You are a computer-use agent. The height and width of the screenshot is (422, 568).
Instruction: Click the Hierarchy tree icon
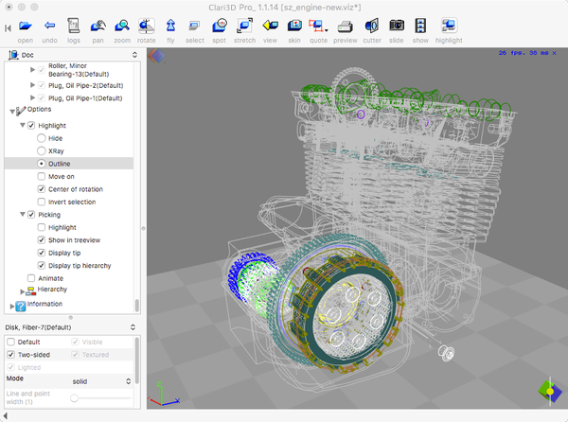31,290
